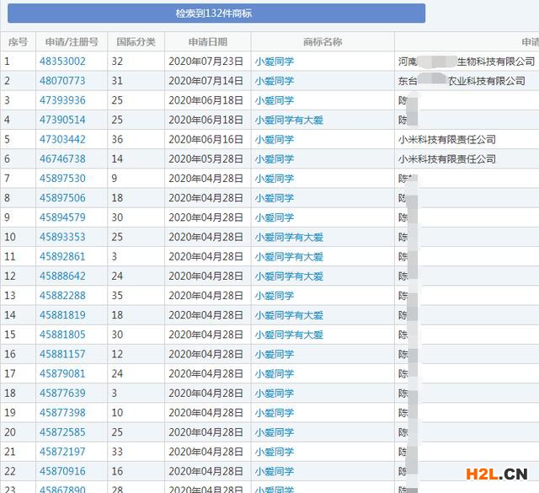Open registration number 45882288
Image resolution: width=539 pixels, height=493 pixels.
62,296
